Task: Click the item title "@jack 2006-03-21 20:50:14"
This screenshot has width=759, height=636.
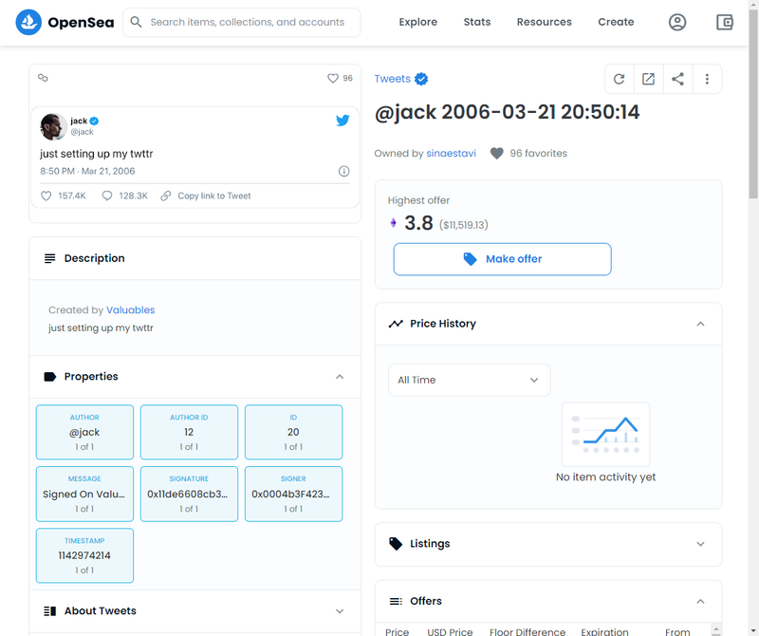Action: pos(507,112)
